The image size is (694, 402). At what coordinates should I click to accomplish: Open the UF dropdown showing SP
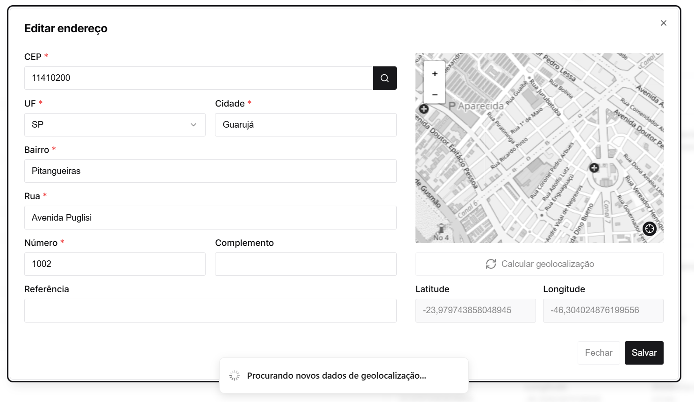point(115,125)
